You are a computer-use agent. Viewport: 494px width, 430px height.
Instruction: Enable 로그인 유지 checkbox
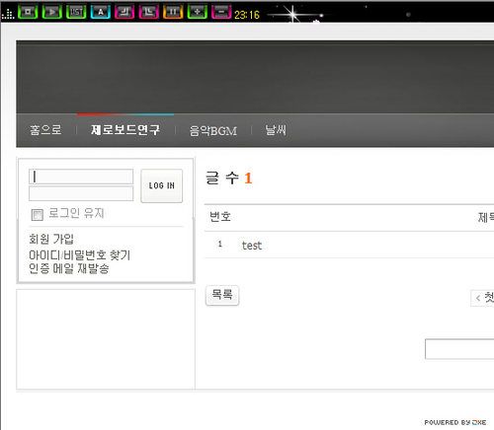[x=37, y=215]
